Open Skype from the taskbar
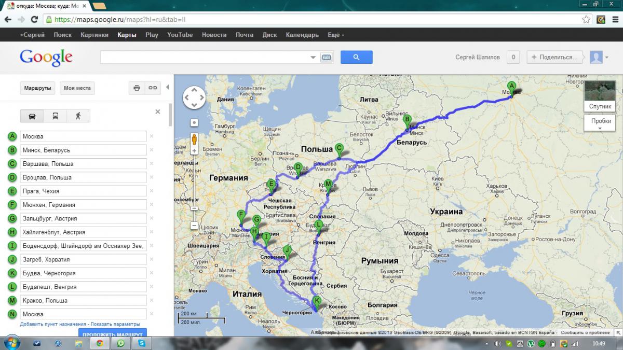623x350 pixels. click(141, 343)
